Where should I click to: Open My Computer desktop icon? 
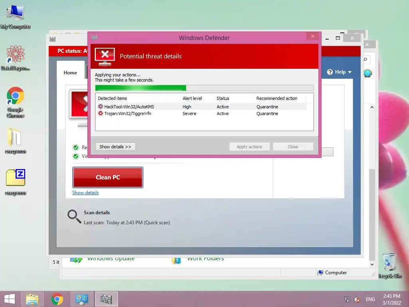[x=16, y=16]
